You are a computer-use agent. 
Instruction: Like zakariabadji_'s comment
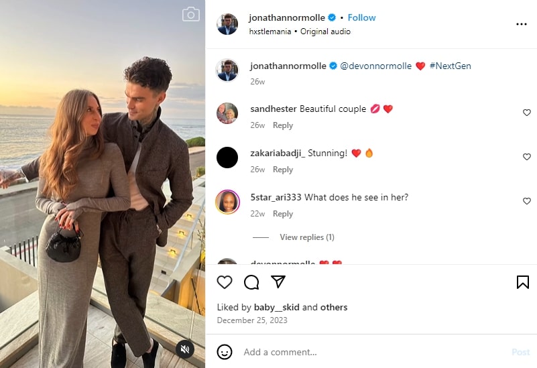527,157
